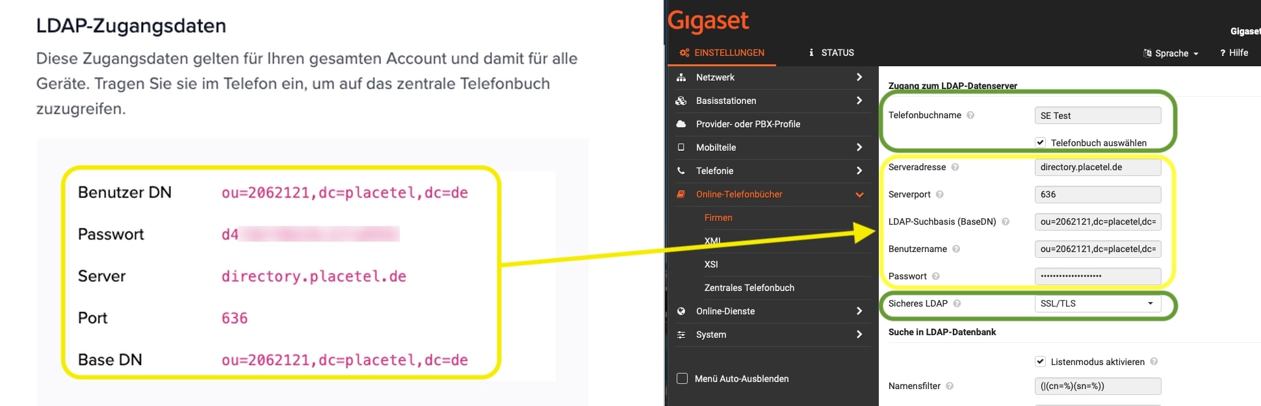Image resolution: width=1261 pixels, height=406 pixels.
Task: Click into Benutzername input field
Action: (1098, 249)
